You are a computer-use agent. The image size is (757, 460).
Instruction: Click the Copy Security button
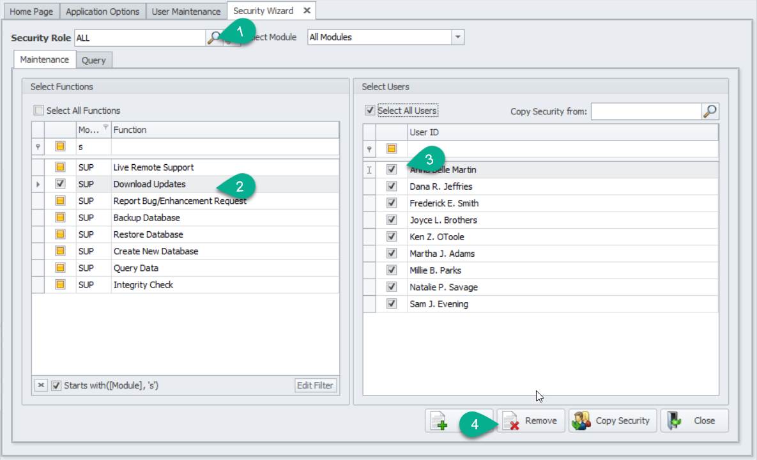click(x=613, y=421)
